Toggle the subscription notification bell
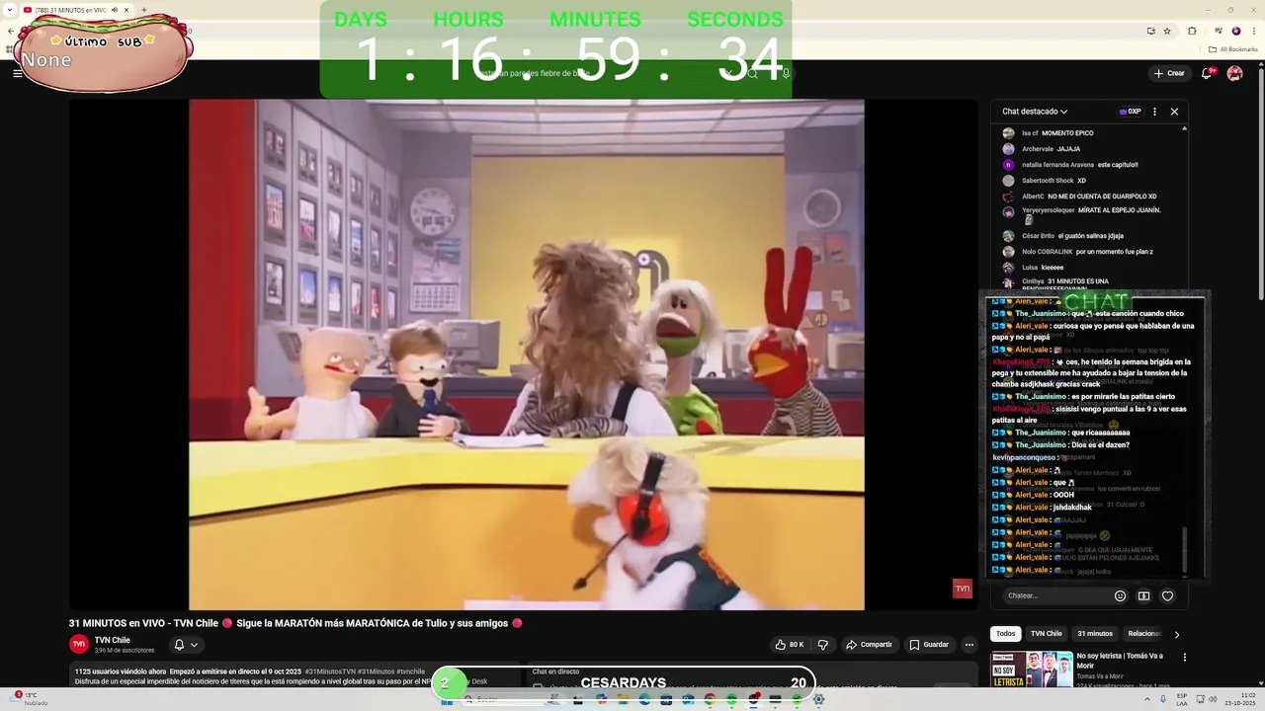Image resolution: width=1265 pixels, height=711 pixels. tap(179, 645)
